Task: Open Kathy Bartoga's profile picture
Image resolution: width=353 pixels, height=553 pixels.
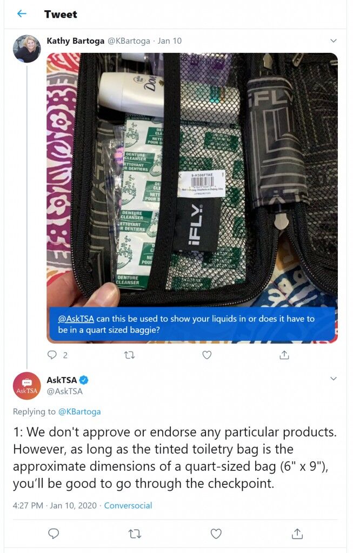Action: (27, 49)
